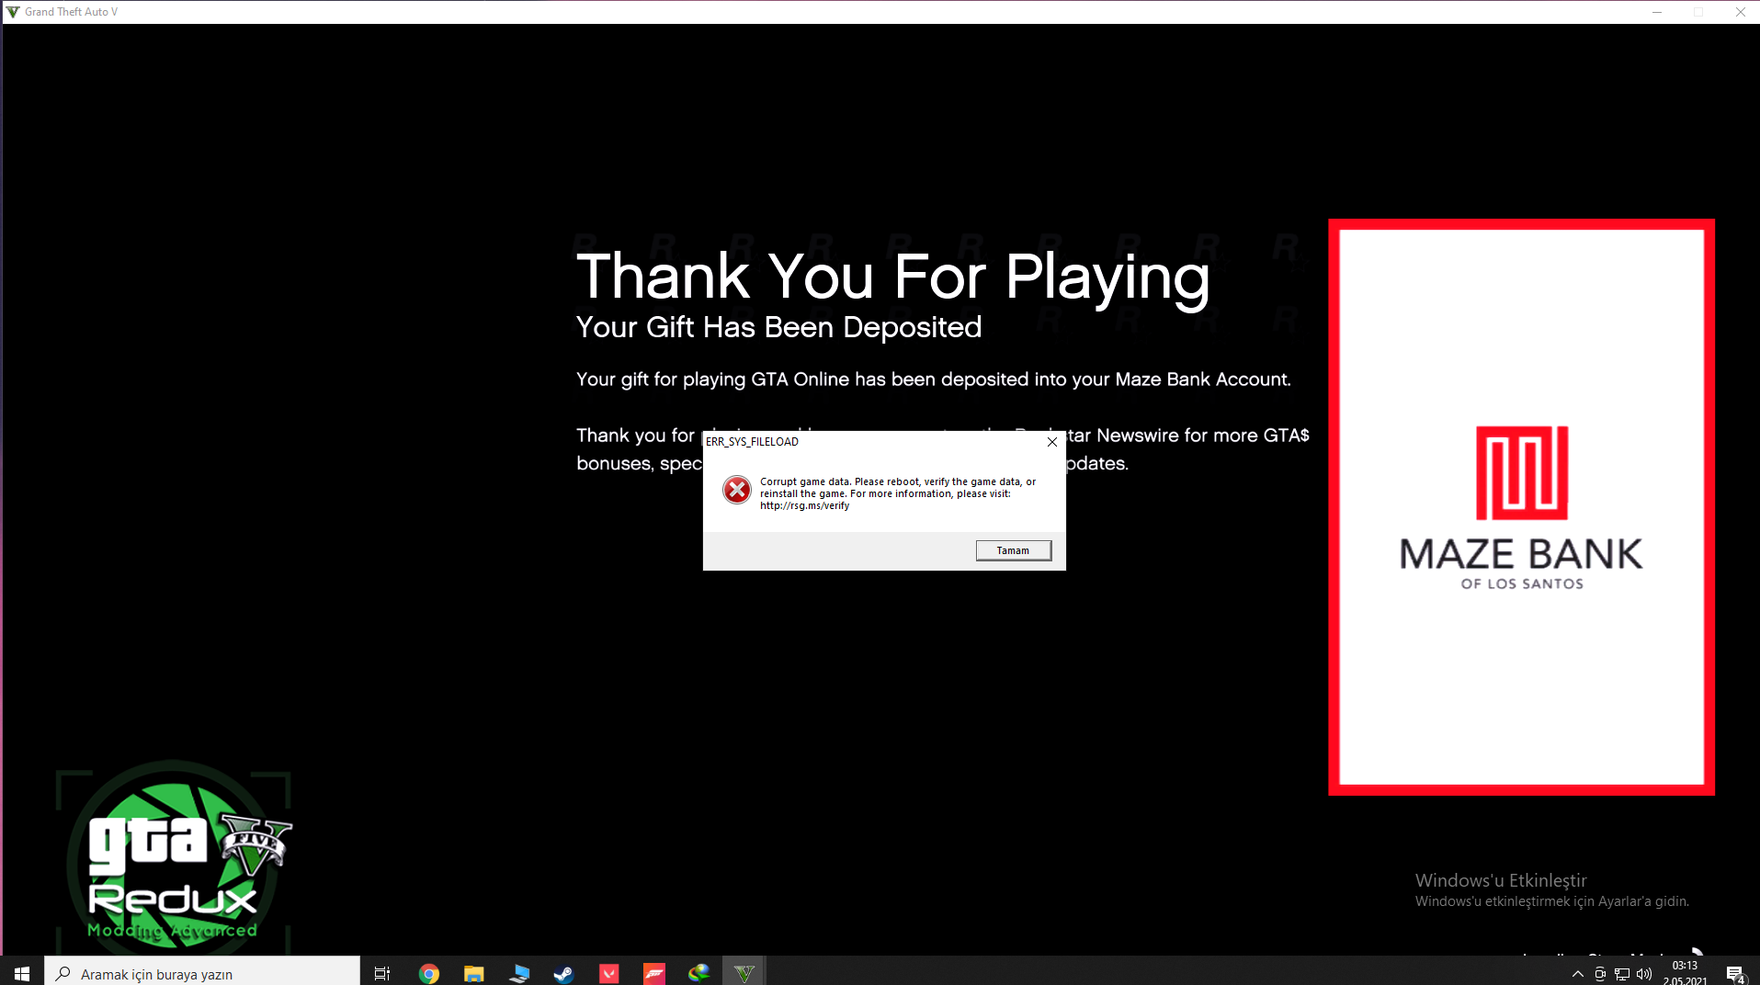Select the Grand Theft Auto V taskbar icon
The width and height of the screenshot is (1760, 985).
(744, 973)
